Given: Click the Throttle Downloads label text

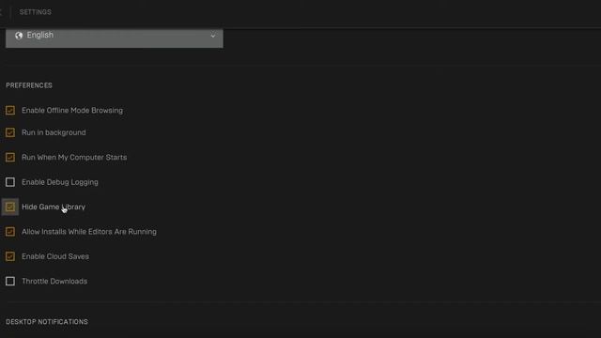Looking at the screenshot, I should [54, 282].
